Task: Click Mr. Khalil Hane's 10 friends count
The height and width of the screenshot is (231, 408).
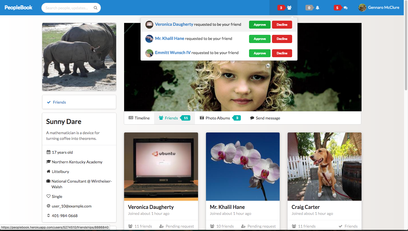Action: coord(222,226)
